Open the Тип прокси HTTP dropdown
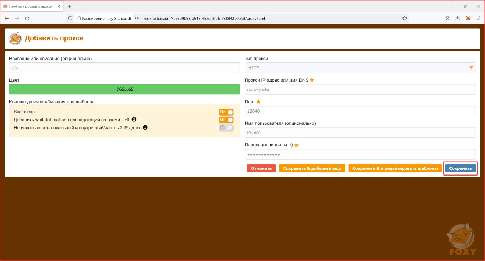 [360, 68]
